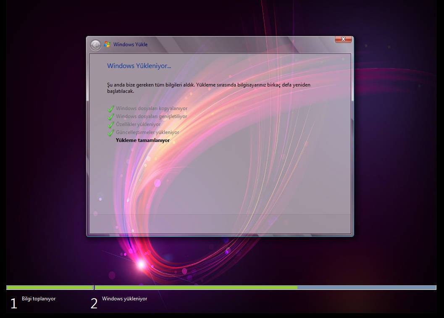444x318 pixels.
Task: Click the "Windows Yükle" title bar text
Action: pos(130,45)
